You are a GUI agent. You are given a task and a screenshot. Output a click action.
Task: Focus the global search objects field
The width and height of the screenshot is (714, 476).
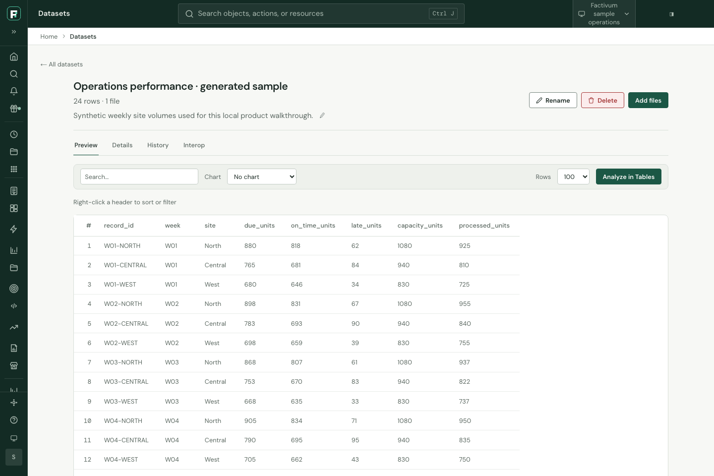pyautogui.click(x=321, y=14)
